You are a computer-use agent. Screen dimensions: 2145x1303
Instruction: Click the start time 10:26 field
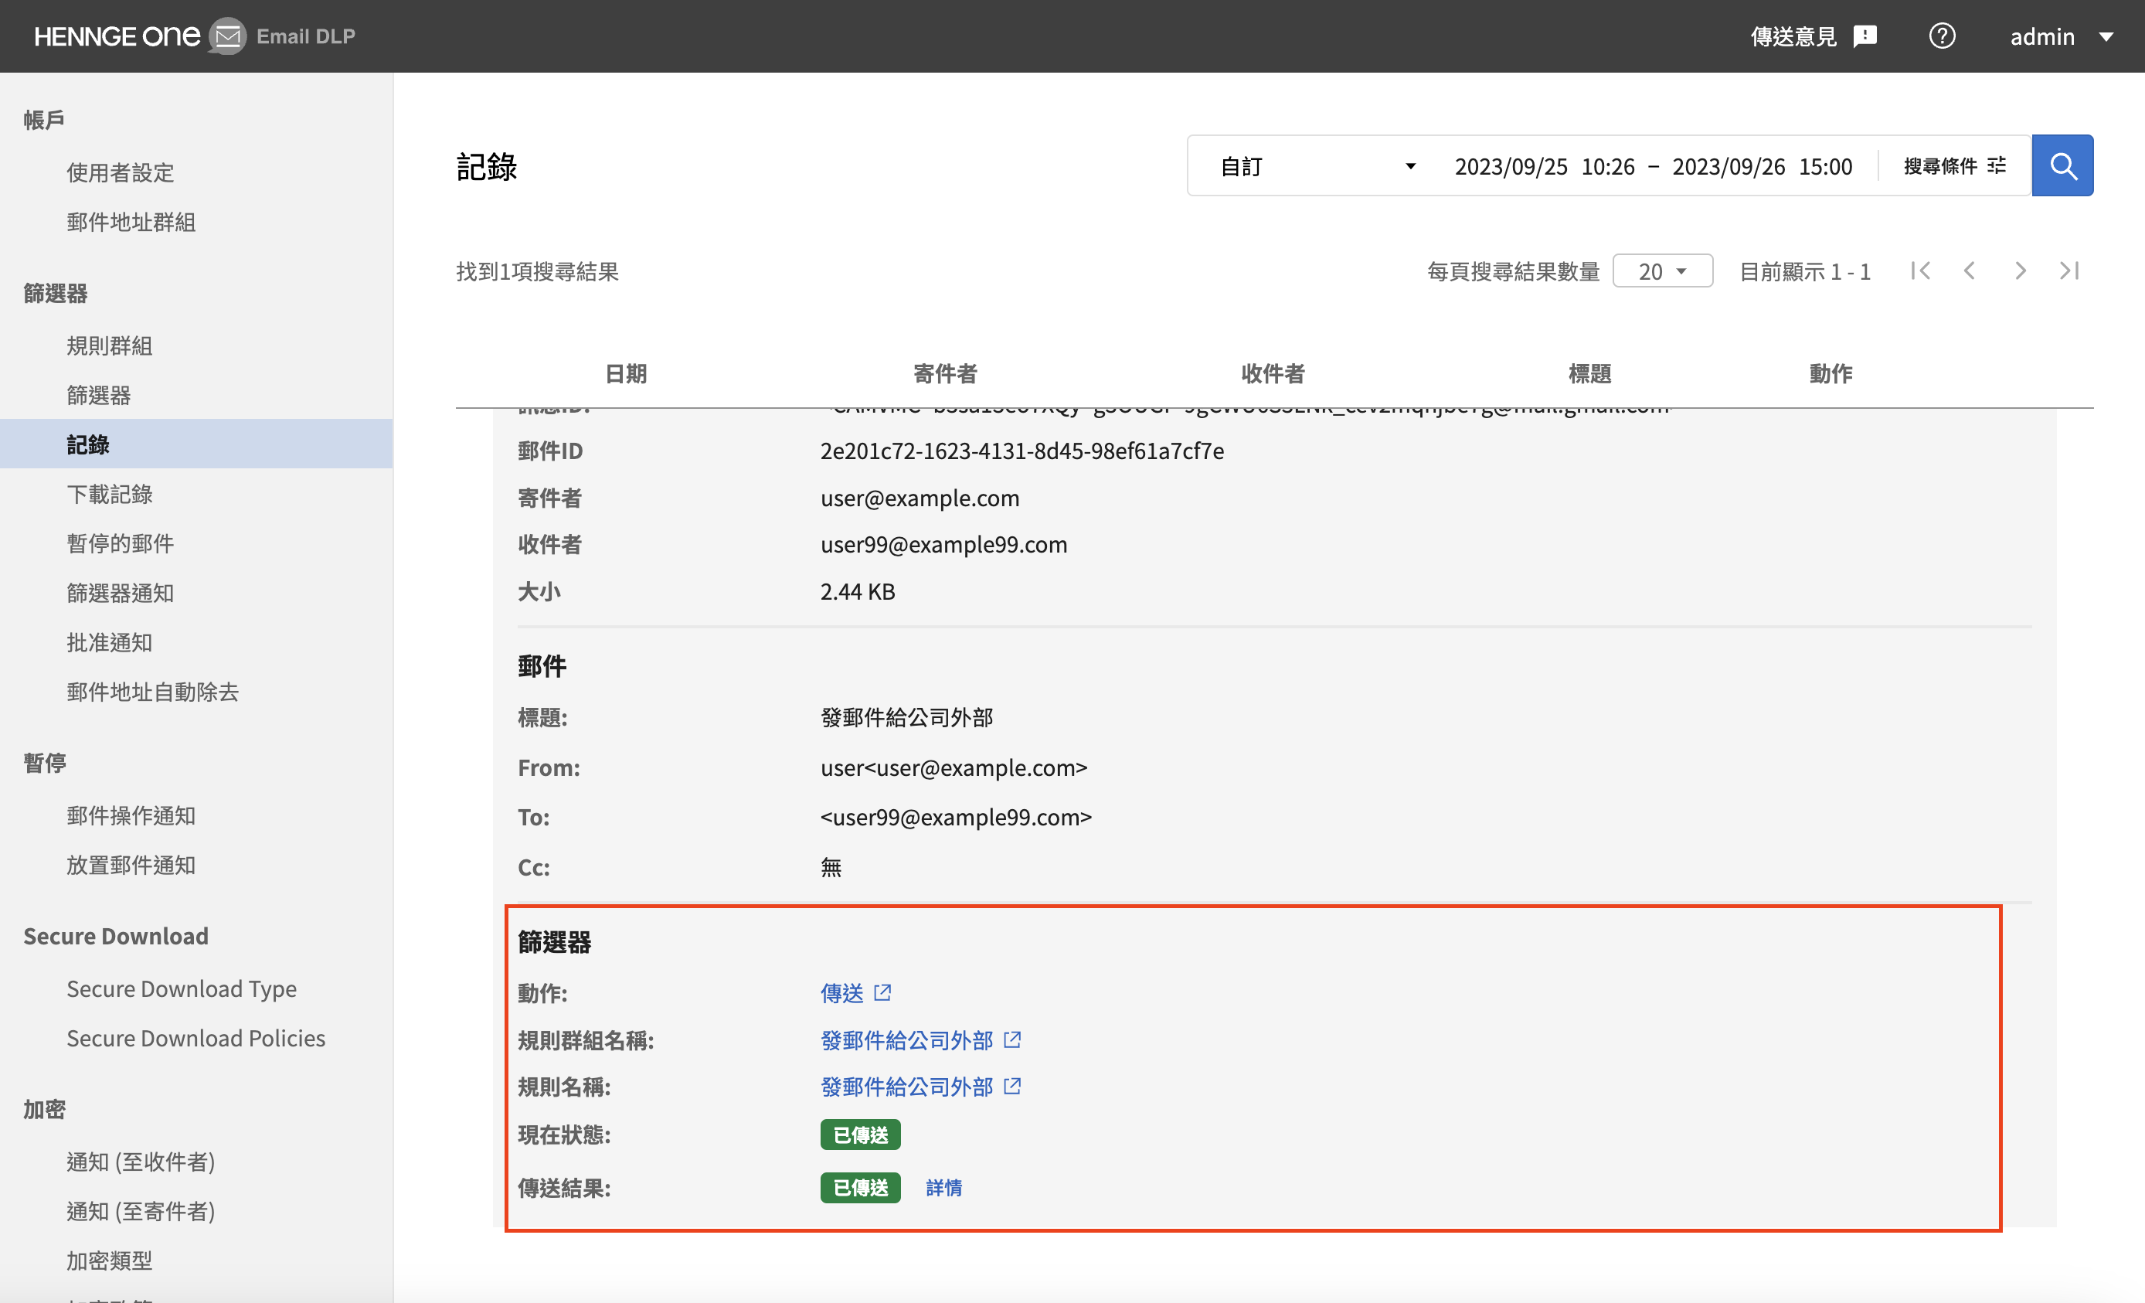click(1608, 166)
